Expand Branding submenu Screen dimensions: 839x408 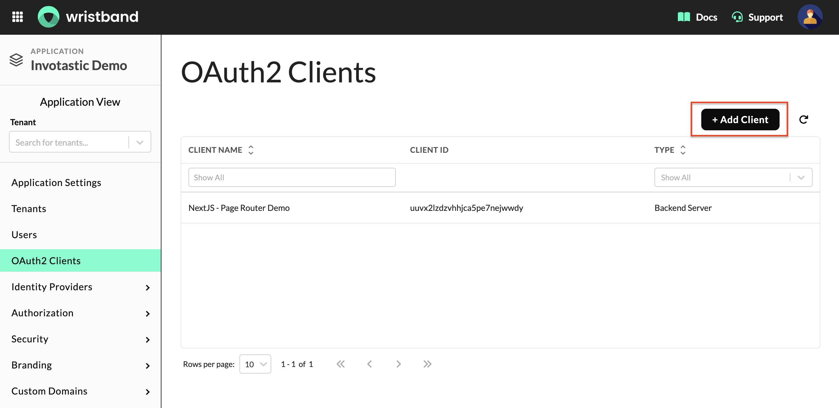[x=148, y=366]
